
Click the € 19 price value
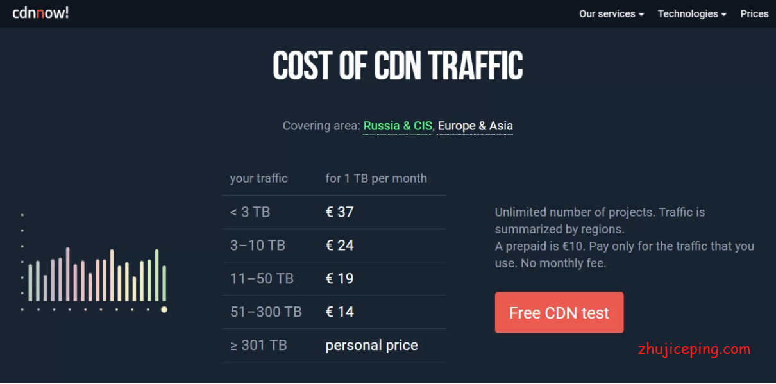pyautogui.click(x=339, y=279)
